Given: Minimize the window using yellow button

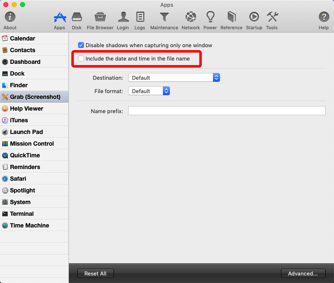Looking at the screenshot, I should (14, 5).
